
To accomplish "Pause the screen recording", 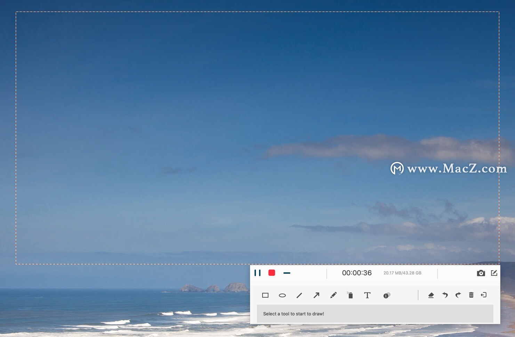I will pos(257,273).
